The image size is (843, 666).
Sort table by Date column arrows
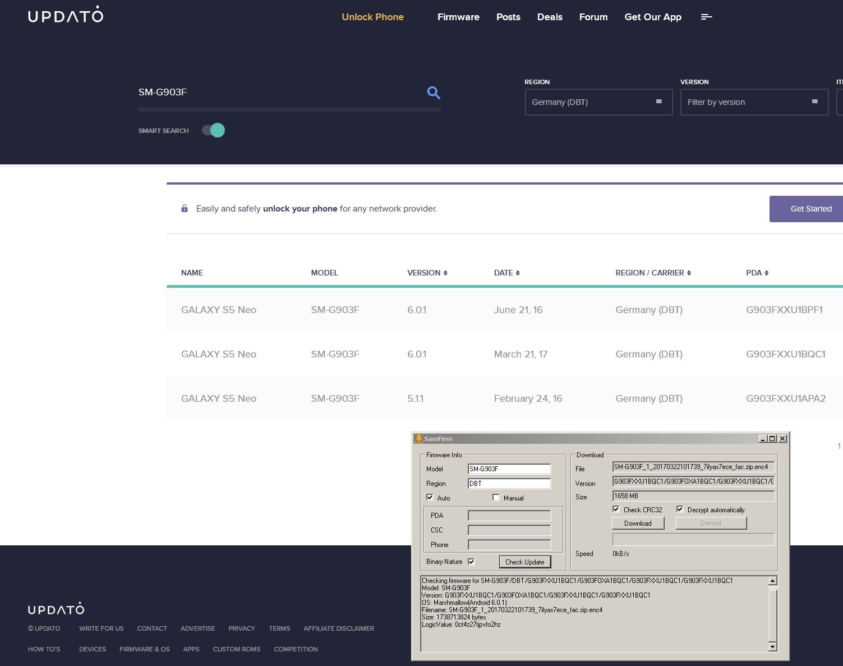[x=518, y=273]
